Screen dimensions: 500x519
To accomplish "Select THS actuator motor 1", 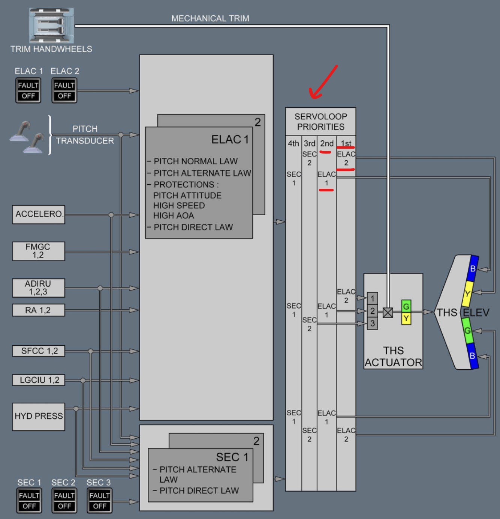I will (372, 298).
